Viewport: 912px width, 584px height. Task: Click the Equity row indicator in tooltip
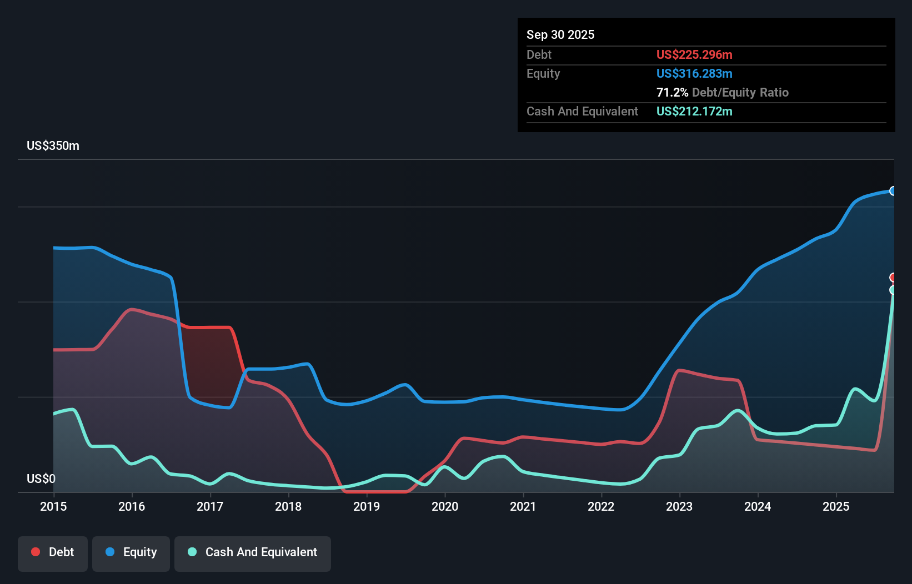point(543,73)
